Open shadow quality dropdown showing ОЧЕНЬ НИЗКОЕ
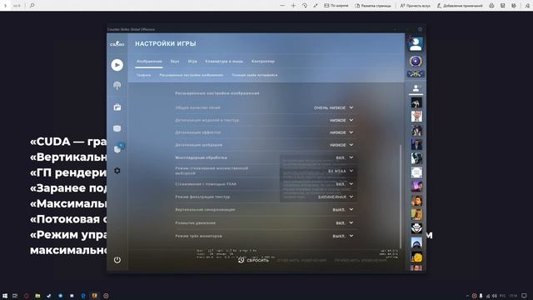This screenshot has height=300, width=533. click(x=333, y=107)
